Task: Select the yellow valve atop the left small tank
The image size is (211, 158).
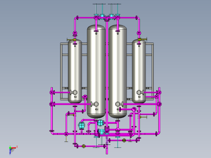Action: coord(74,40)
